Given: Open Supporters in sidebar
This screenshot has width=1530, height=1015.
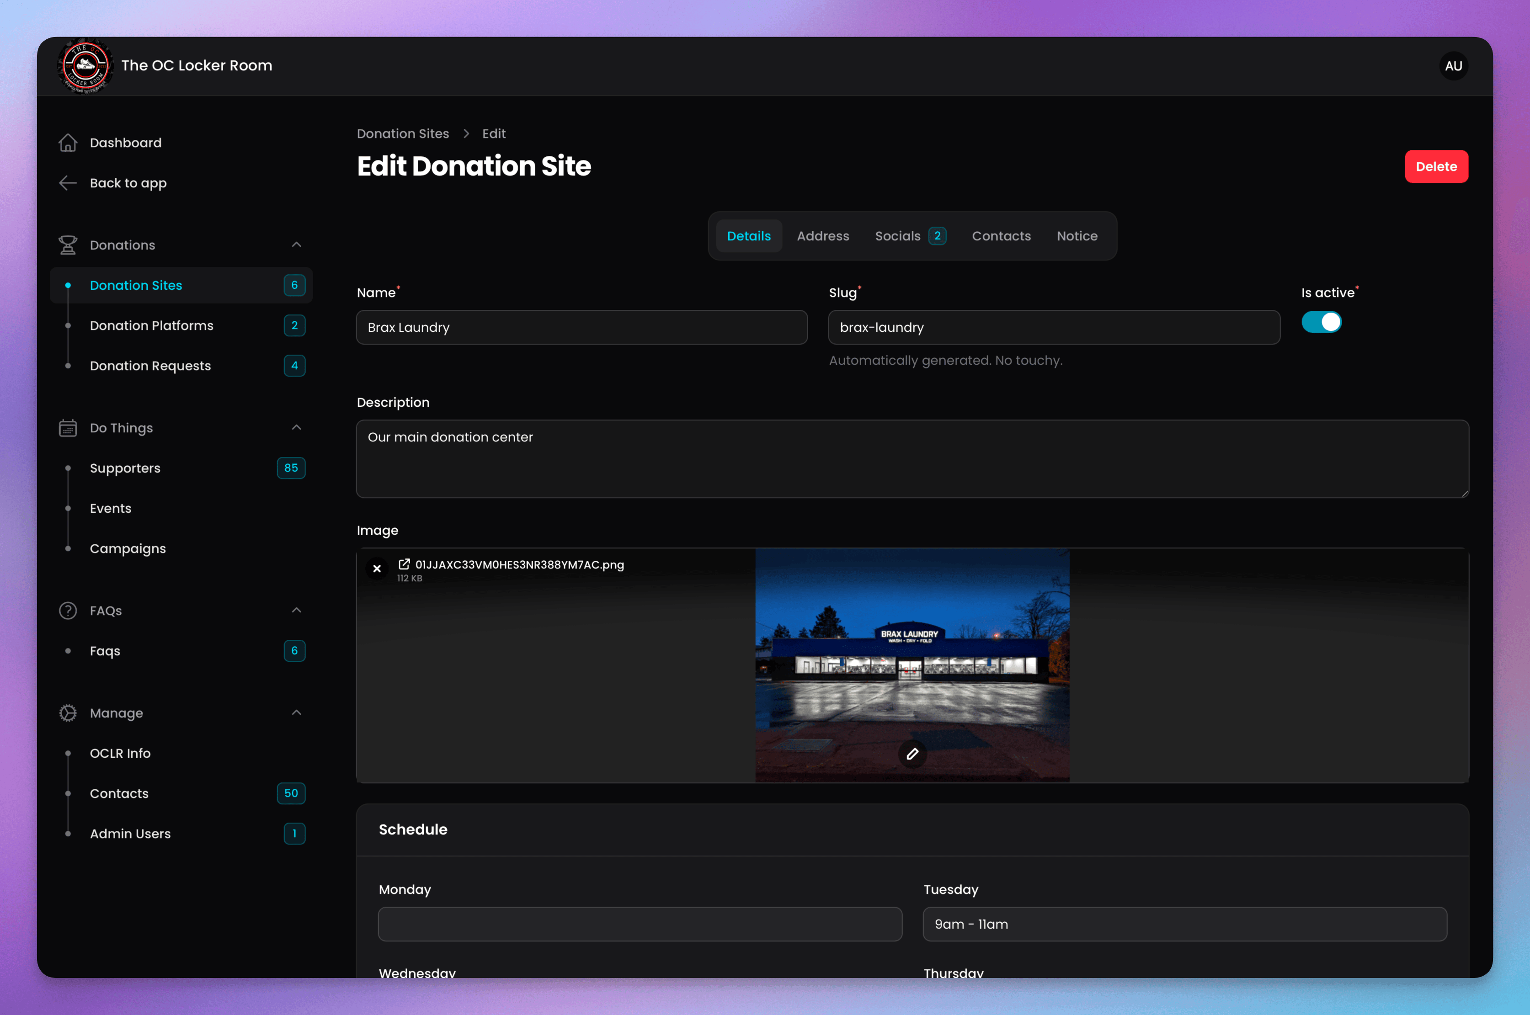Looking at the screenshot, I should pos(181,468).
